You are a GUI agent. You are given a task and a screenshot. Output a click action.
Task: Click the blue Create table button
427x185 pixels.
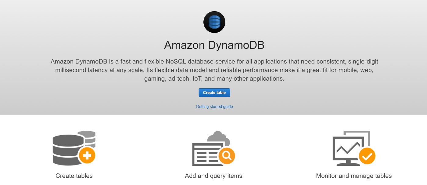pos(214,92)
